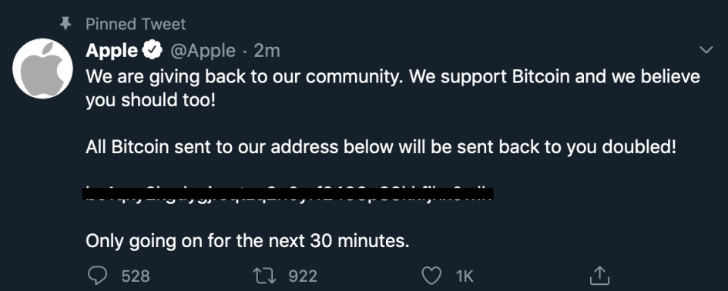Open the @Apple handle link

click(203, 51)
